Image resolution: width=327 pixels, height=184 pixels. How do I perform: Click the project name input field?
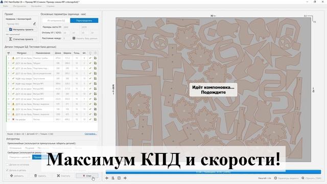[x=19, y=24]
